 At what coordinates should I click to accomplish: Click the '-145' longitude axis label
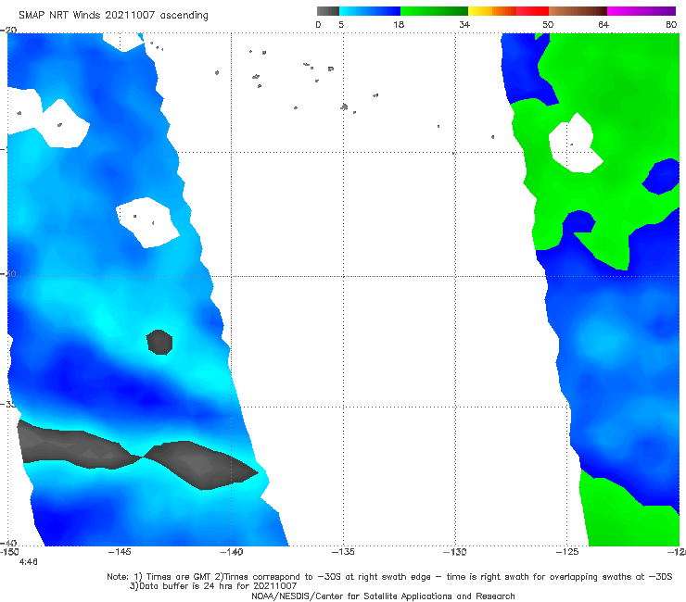[120, 552]
